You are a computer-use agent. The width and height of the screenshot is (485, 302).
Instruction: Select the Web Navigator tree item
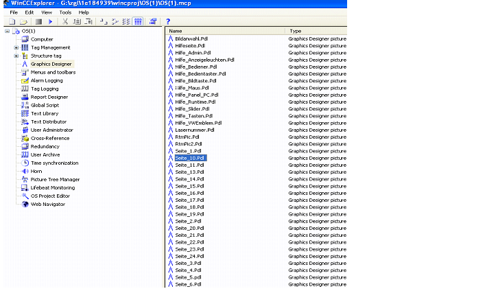tap(47, 204)
